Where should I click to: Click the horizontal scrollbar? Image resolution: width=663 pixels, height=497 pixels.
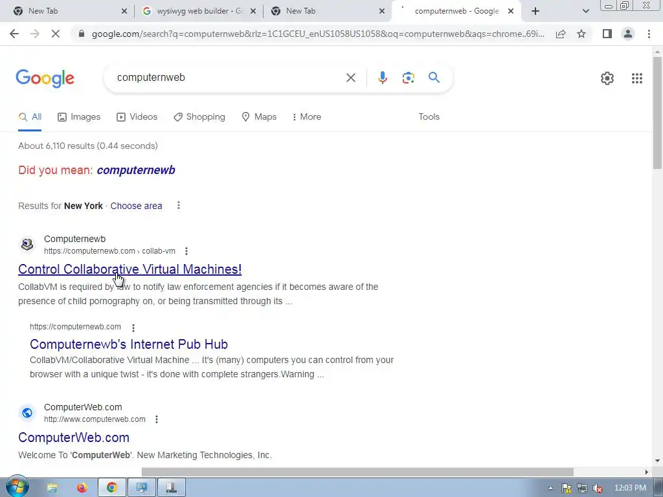click(357, 472)
